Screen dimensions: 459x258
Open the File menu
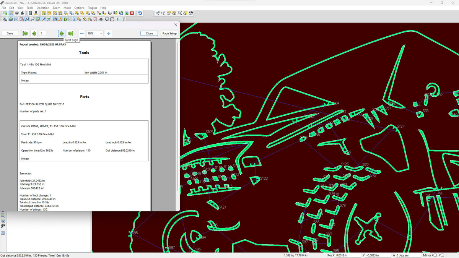point(4,8)
